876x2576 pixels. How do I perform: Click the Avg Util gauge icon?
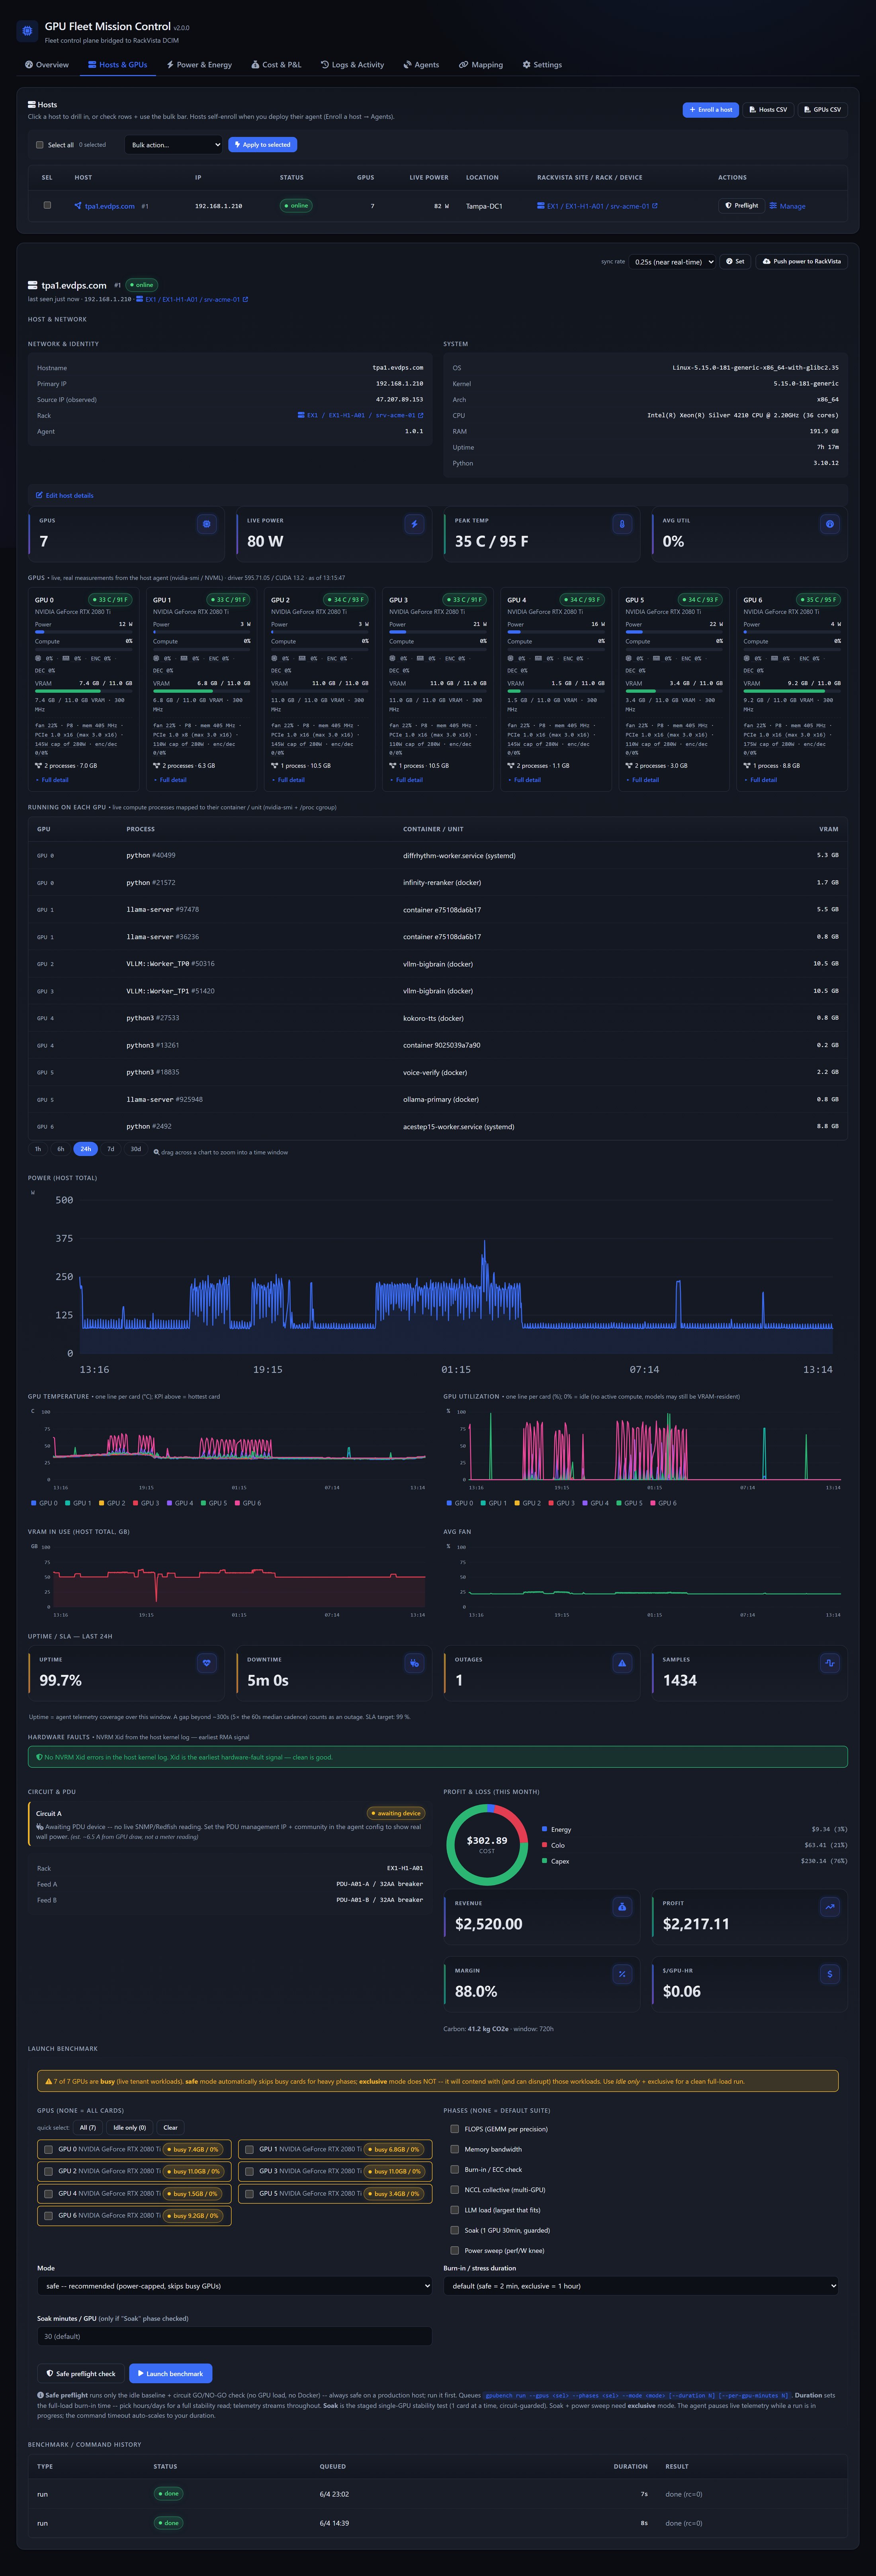coord(829,524)
